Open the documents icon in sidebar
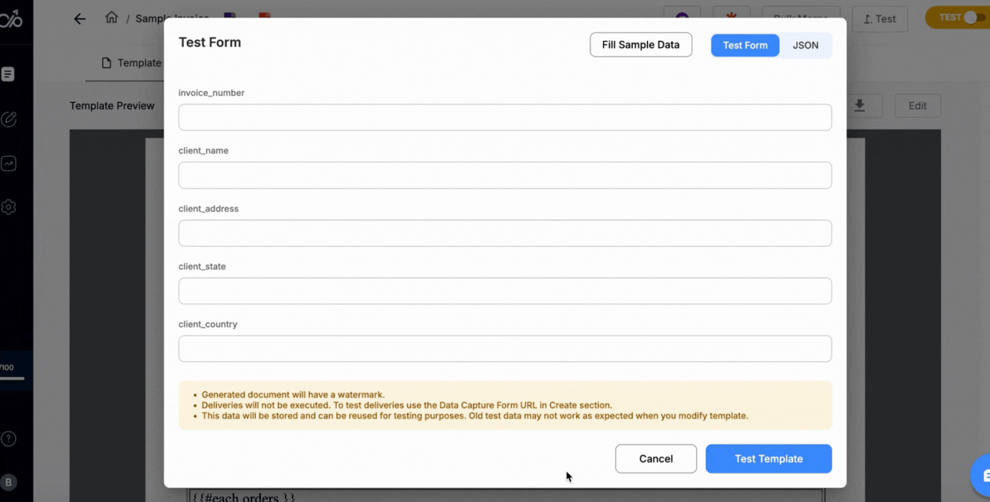 [x=8, y=74]
